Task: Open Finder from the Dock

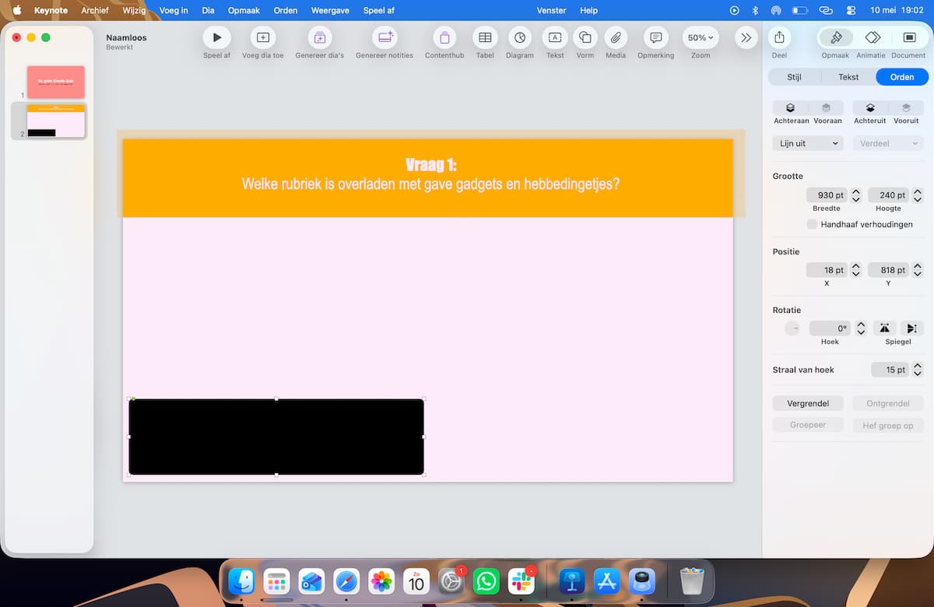Action: tap(242, 581)
